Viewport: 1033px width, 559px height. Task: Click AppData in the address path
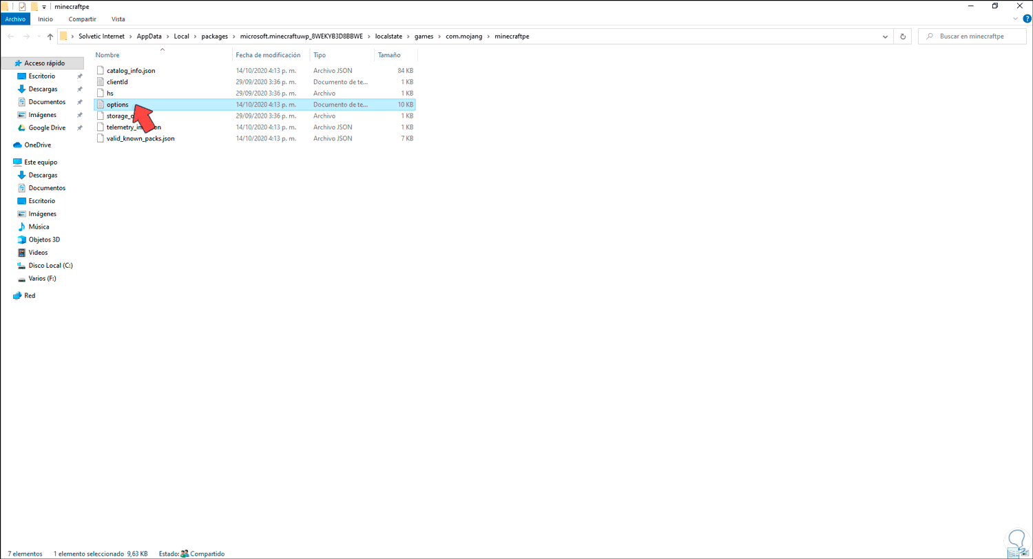pos(149,36)
